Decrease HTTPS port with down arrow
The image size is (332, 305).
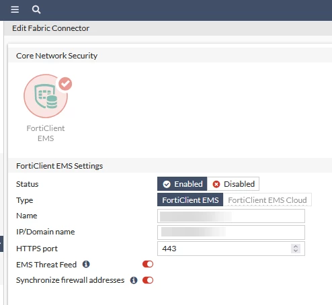click(296, 251)
